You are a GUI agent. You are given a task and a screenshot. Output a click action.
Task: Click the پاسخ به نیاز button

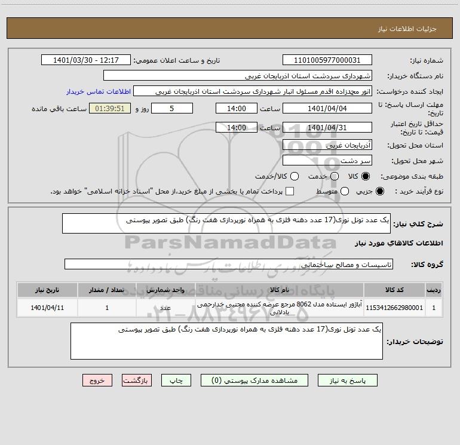pos(347,380)
